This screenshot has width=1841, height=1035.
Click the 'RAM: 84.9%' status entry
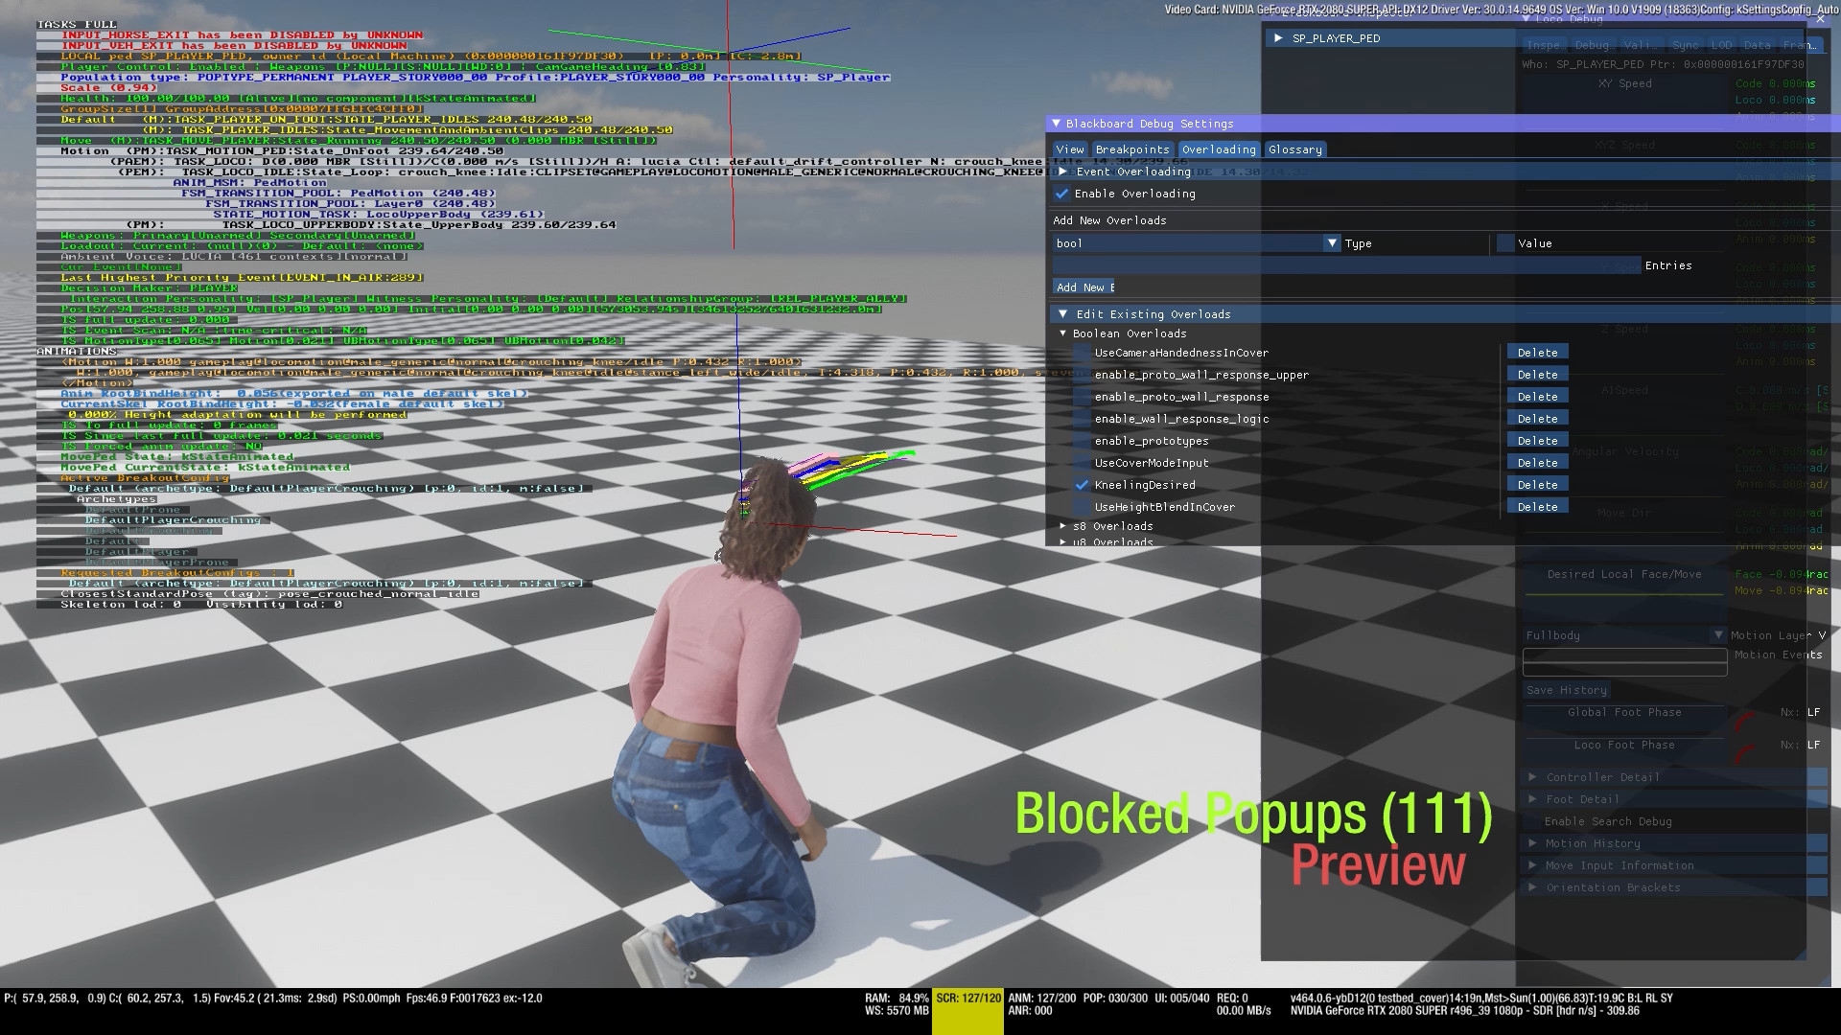897,999
